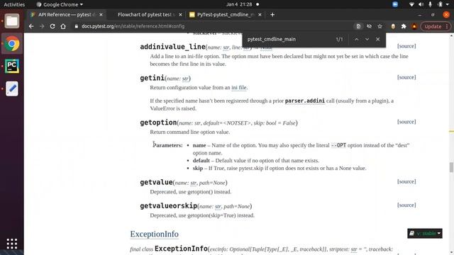Click the orange extension icon beside Update

[x=414, y=26]
